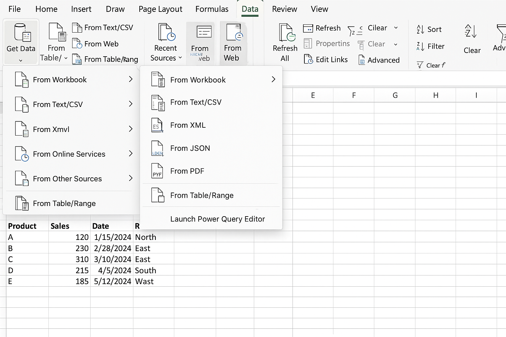Click the From XML file icon in submenu

click(157, 125)
